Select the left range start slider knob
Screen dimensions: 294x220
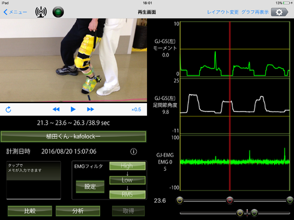point(180,200)
